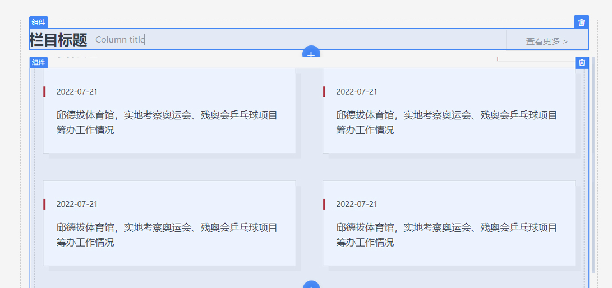The image size is (612, 288).
Task: Open the bottom-right card's 邱德拔体育馆 headline
Action: [447, 235]
